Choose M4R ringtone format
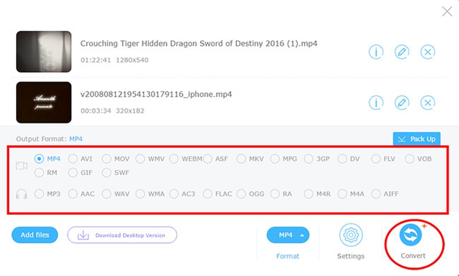Image resolution: width=459 pixels, height=276 pixels. point(309,194)
